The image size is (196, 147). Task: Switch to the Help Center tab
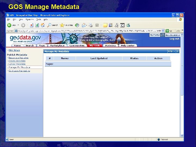128,45
